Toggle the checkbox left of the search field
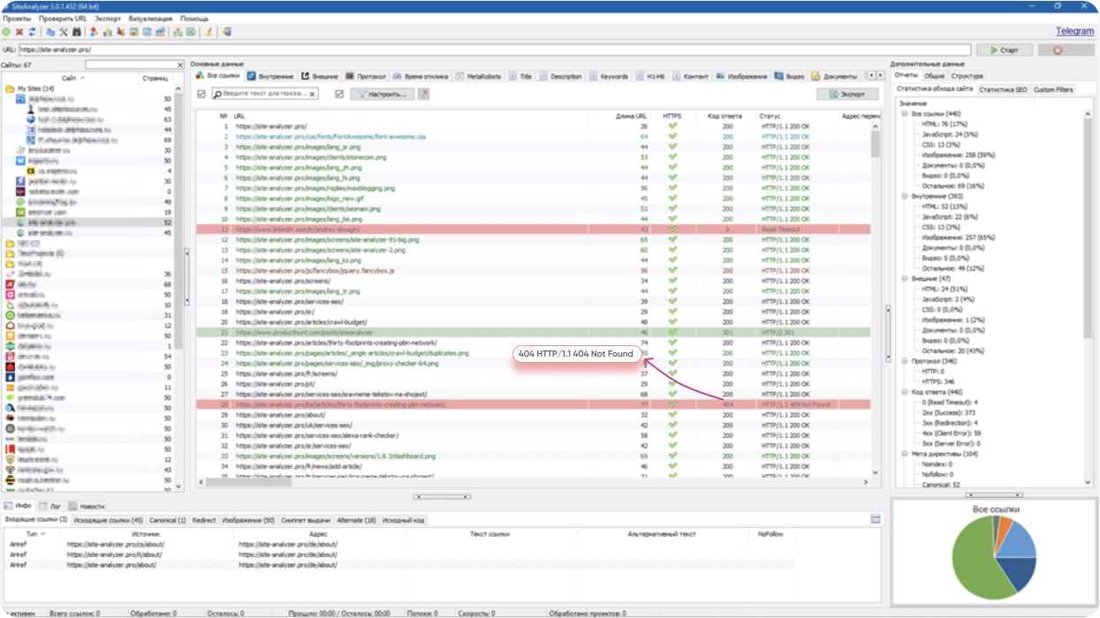1100x618 pixels. (x=201, y=94)
